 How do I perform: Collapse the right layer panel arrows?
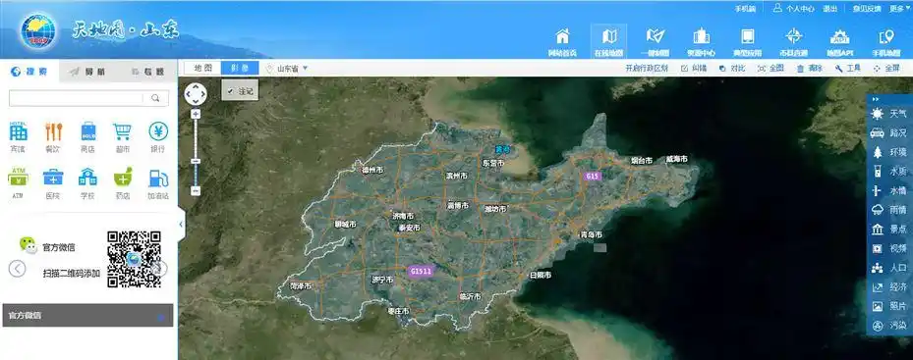875,99
